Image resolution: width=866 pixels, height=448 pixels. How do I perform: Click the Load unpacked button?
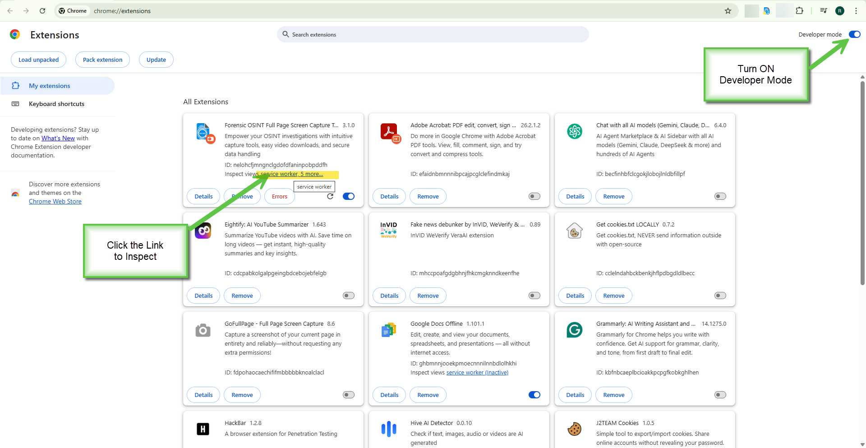38,60
